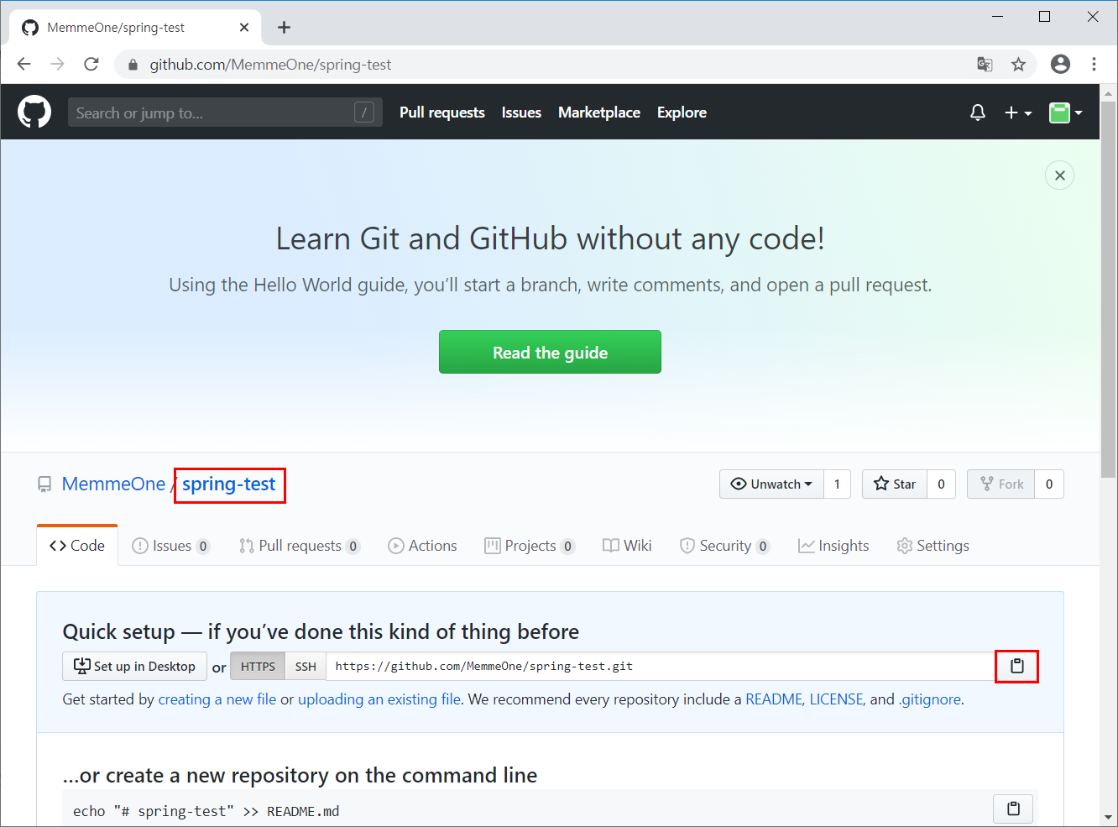This screenshot has width=1118, height=827.
Task: Switch to the Insights tab
Action: point(833,546)
